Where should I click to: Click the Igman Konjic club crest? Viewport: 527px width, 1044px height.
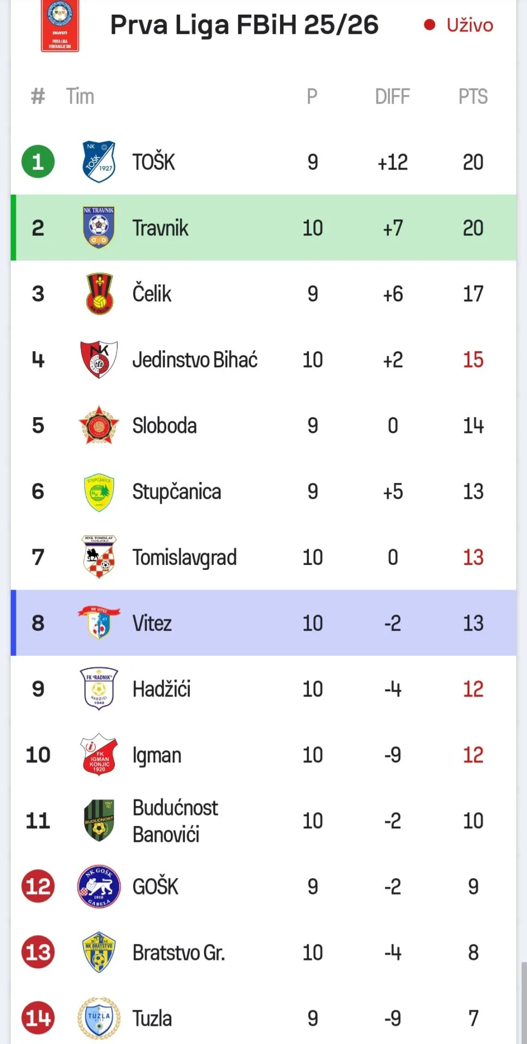[98, 755]
